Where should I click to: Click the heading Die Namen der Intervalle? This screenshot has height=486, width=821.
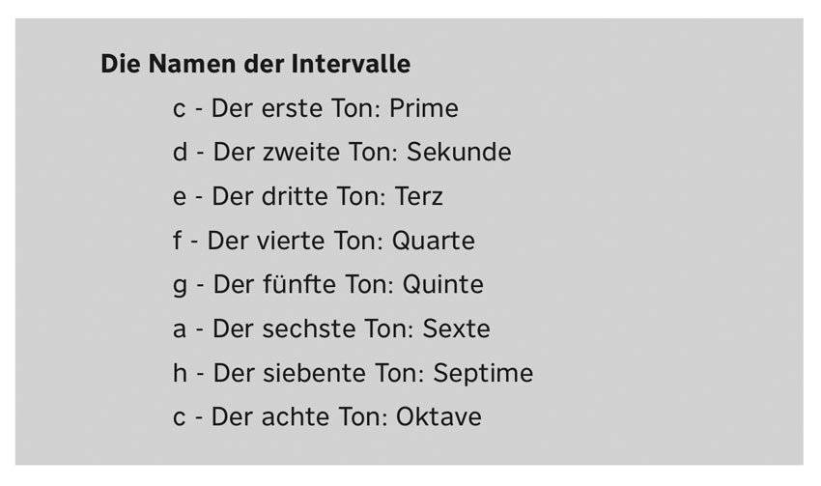click(x=256, y=64)
